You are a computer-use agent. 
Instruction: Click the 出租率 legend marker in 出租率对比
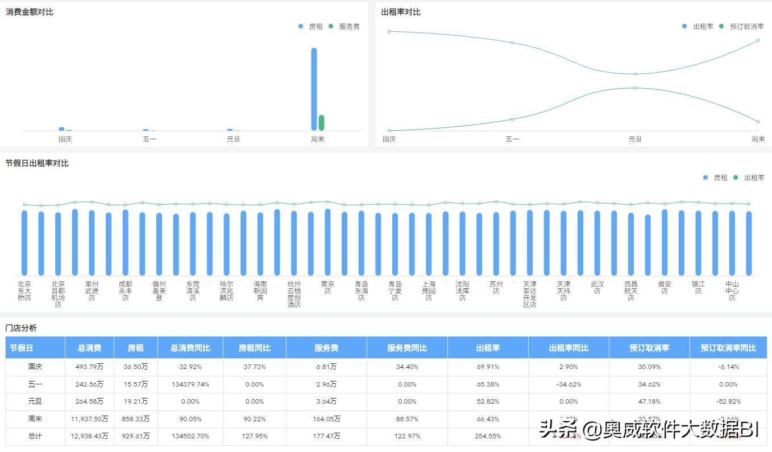(x=684, y=26)
